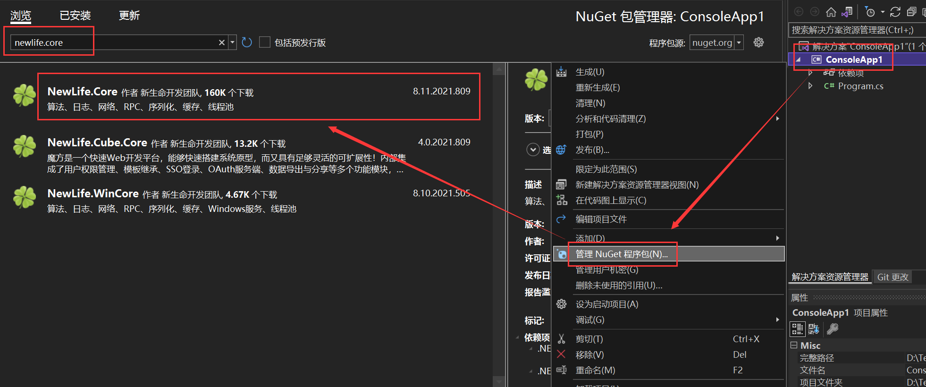Click the refresh search results icon
The image size is (926, 387).
coord(247,42)
